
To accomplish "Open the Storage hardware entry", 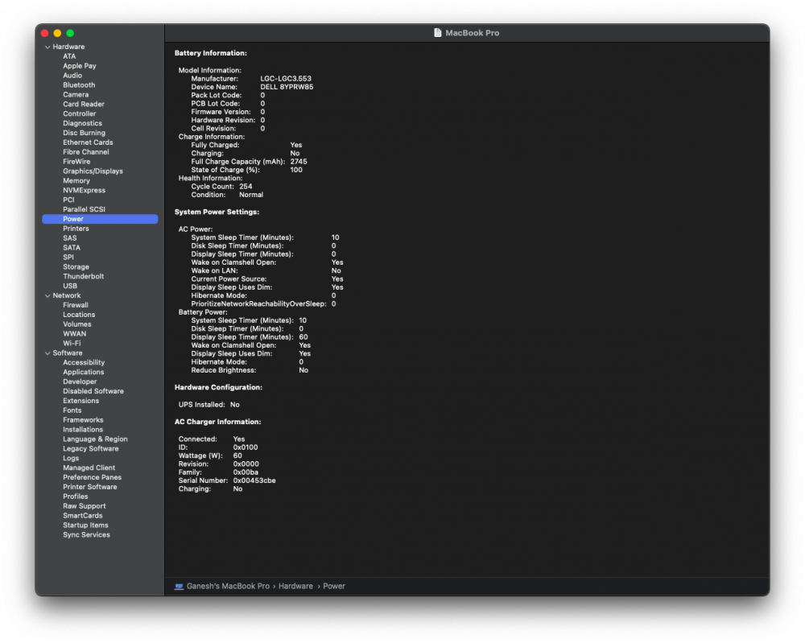I will click(76, 267).
